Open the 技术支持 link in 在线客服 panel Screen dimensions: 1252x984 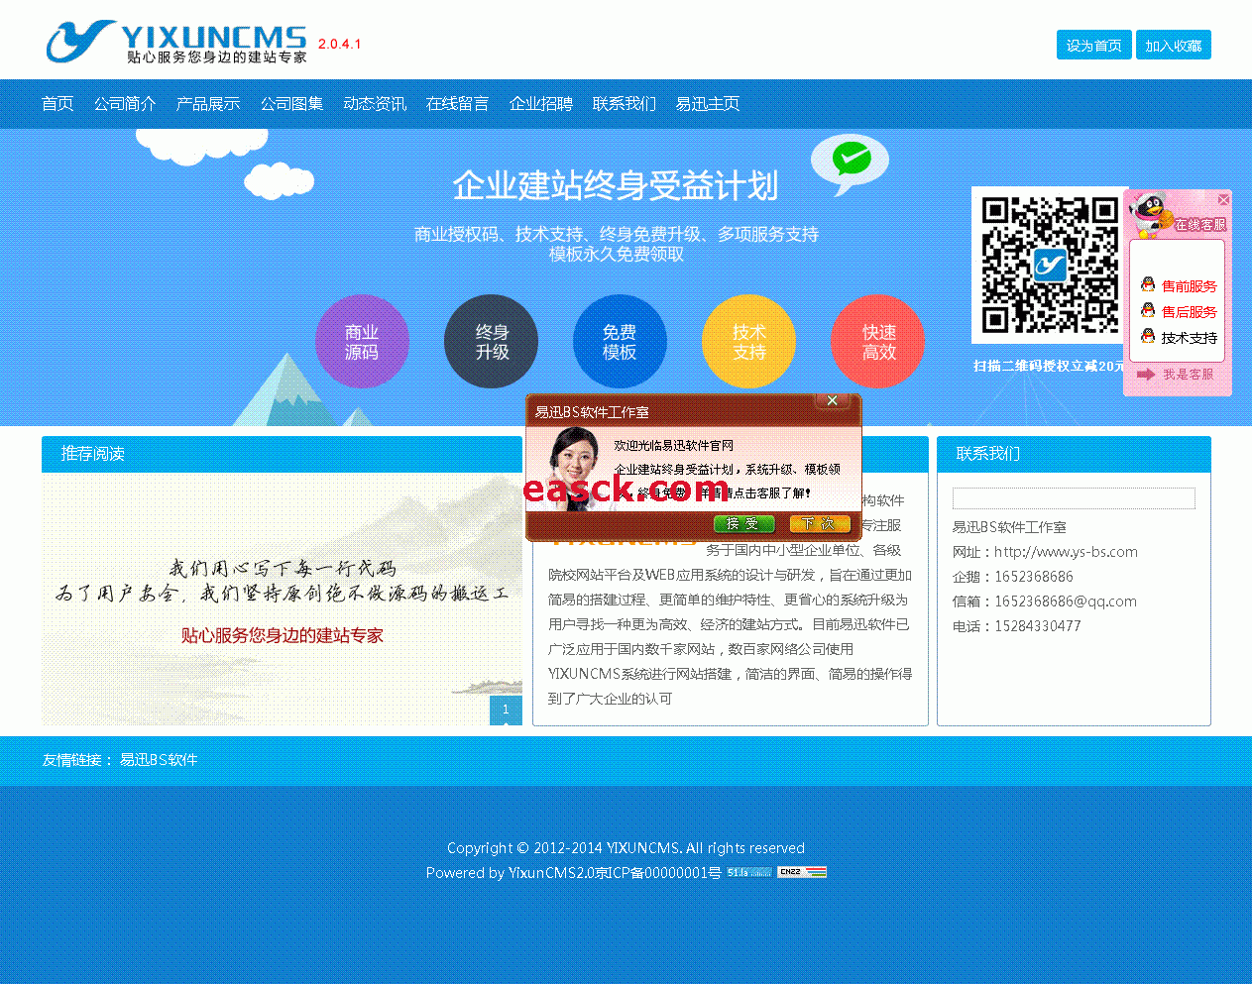pyautogui.click(x=1189, y=338)
